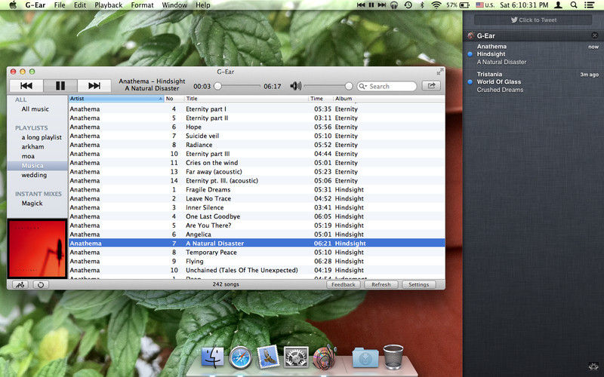The height and width of the screenshot is (377, 604).
Task: Open the Playback menu
Action: pos(109,5)
